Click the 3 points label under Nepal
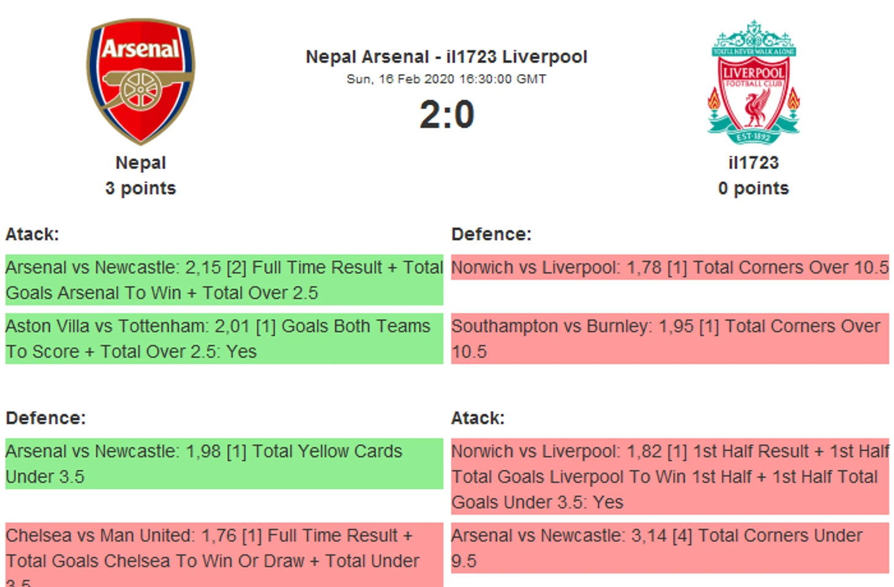This screenshot has width=894, height=587. tap(141, 188)
